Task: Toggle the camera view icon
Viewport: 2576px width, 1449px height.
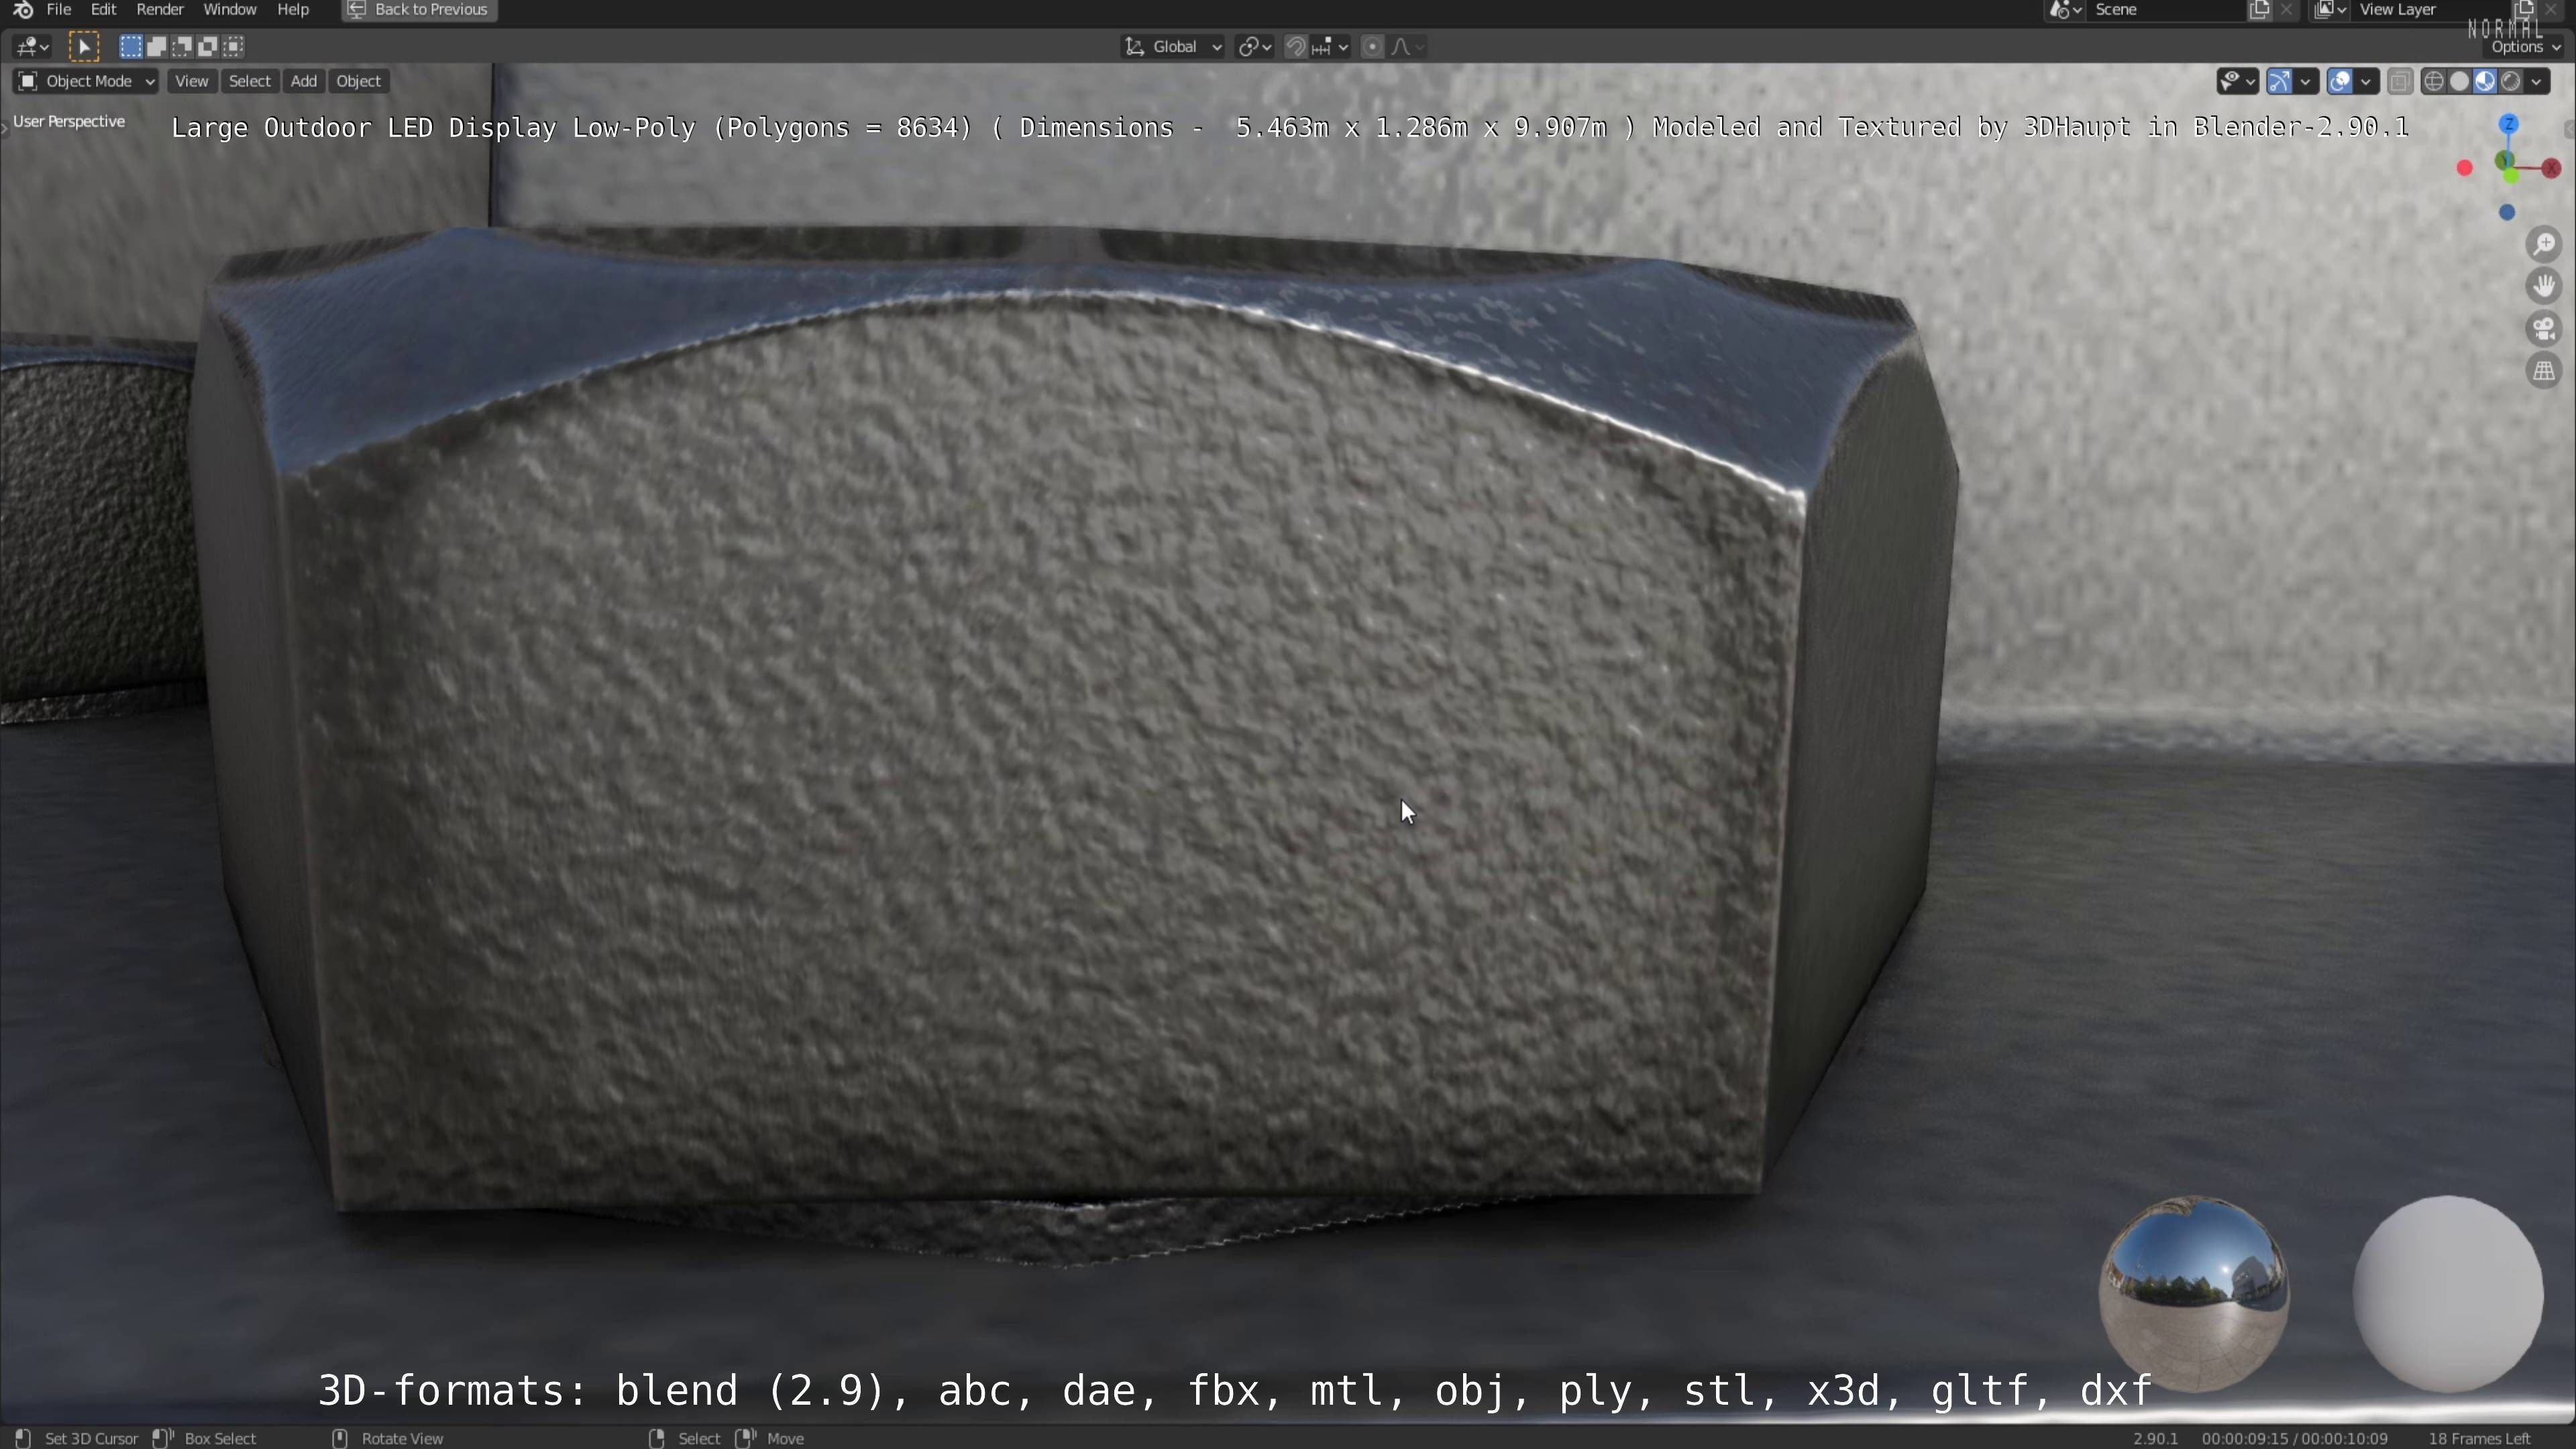Action: (2544, 329)
